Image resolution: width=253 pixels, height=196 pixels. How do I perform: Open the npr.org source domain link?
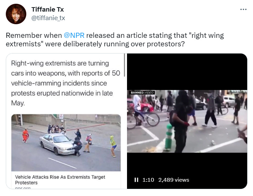[23, 188]
